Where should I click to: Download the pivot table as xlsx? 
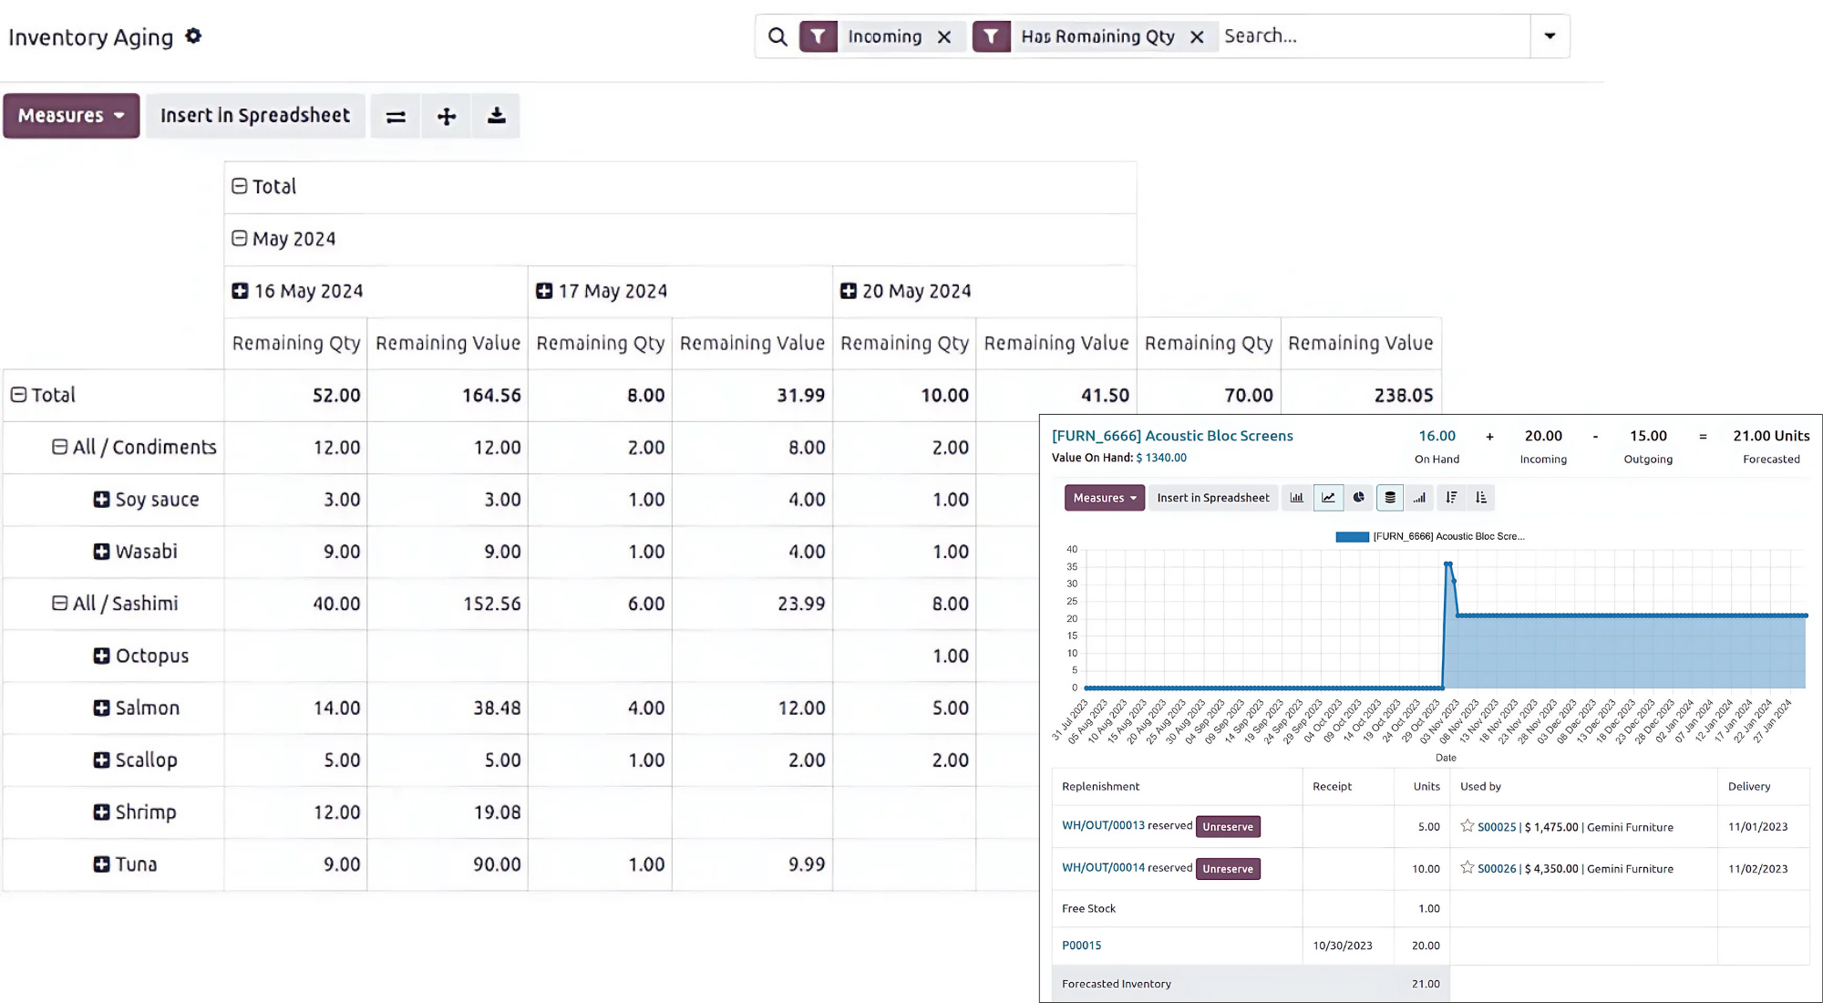[496, 117]
